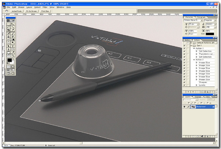Switch to Quick Mask mode
This screenshot has width=221, height=149.
[13, 67]
